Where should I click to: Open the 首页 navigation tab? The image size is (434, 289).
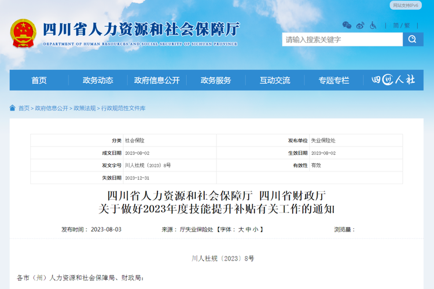pyautogui.click(x=39, y=80)
